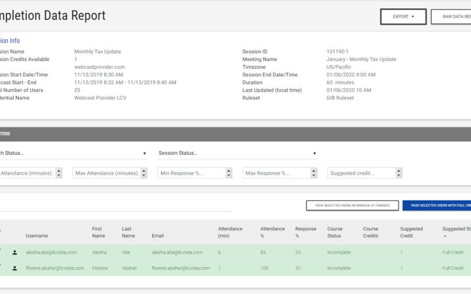Click Full Credit in Florene Absher's row
This screenshot has width=471, height=294.
453,268
